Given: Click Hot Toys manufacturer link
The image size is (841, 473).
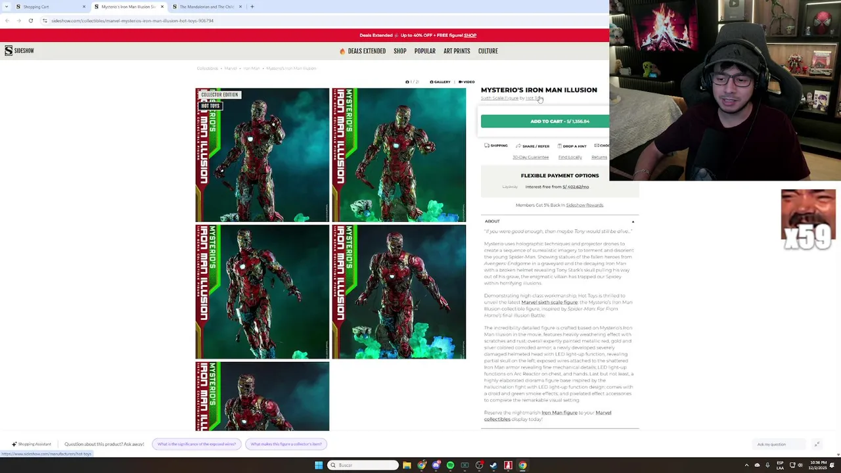Looking at the screenshot, I should point(534,98).
